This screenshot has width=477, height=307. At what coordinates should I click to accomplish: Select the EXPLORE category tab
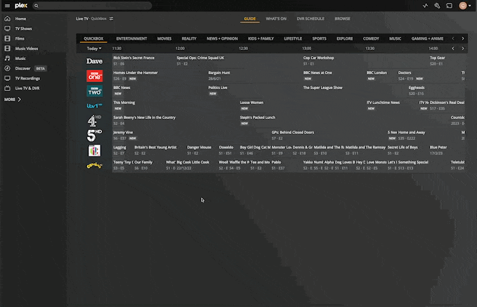pos(345,39)
